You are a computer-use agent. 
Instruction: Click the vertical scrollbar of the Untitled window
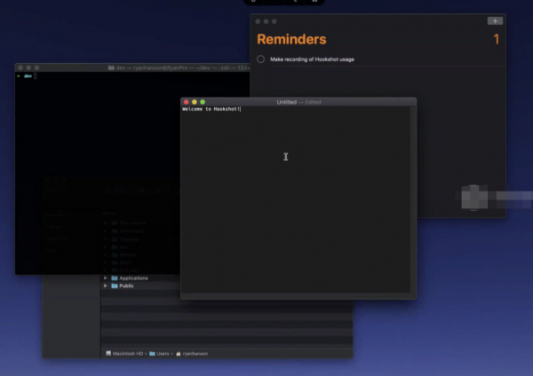413,200
